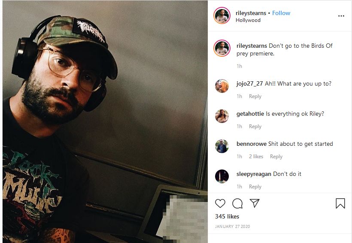The width and height of the screenshot is (352, 243).
Task: Open sleepyreagan profile avatar
Action: tap(222, 176)
